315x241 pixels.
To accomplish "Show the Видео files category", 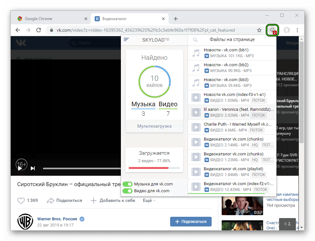I will pyautogui.click(x=168, y=104).
